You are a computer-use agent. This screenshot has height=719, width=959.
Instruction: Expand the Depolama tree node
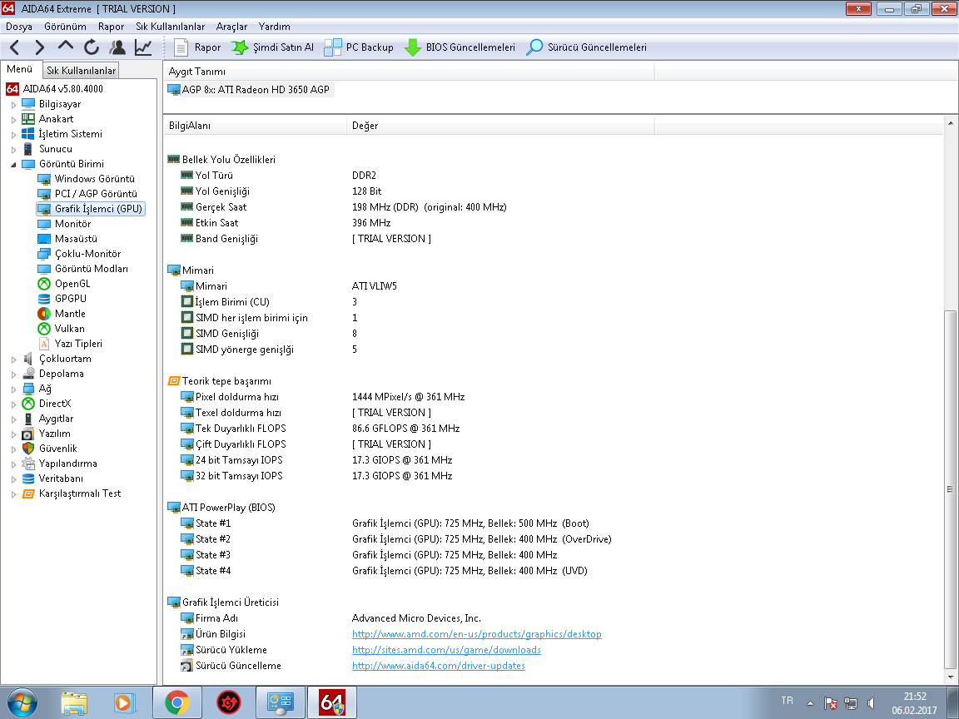pos(13,374)
